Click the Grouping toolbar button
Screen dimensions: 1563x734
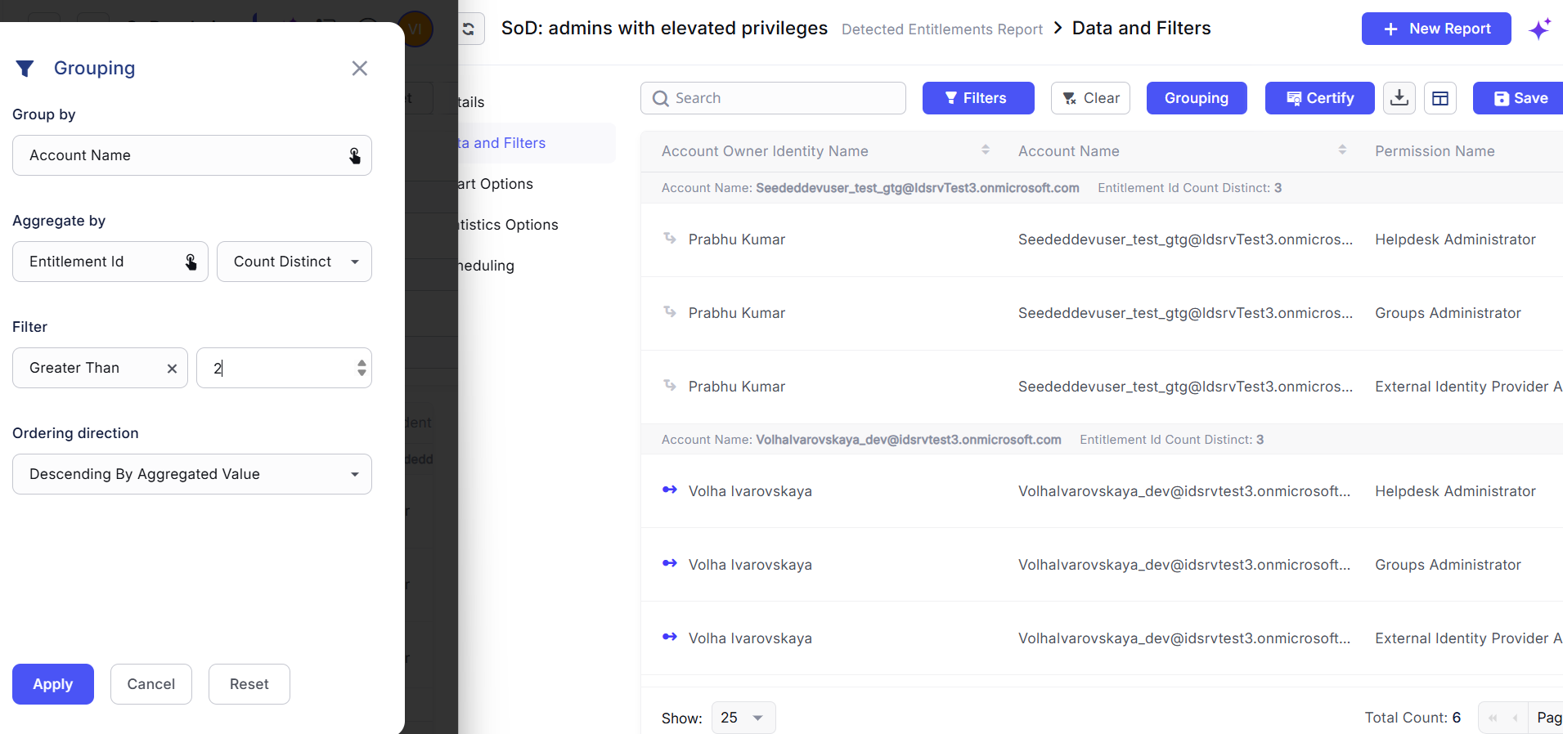(1197, 98)
